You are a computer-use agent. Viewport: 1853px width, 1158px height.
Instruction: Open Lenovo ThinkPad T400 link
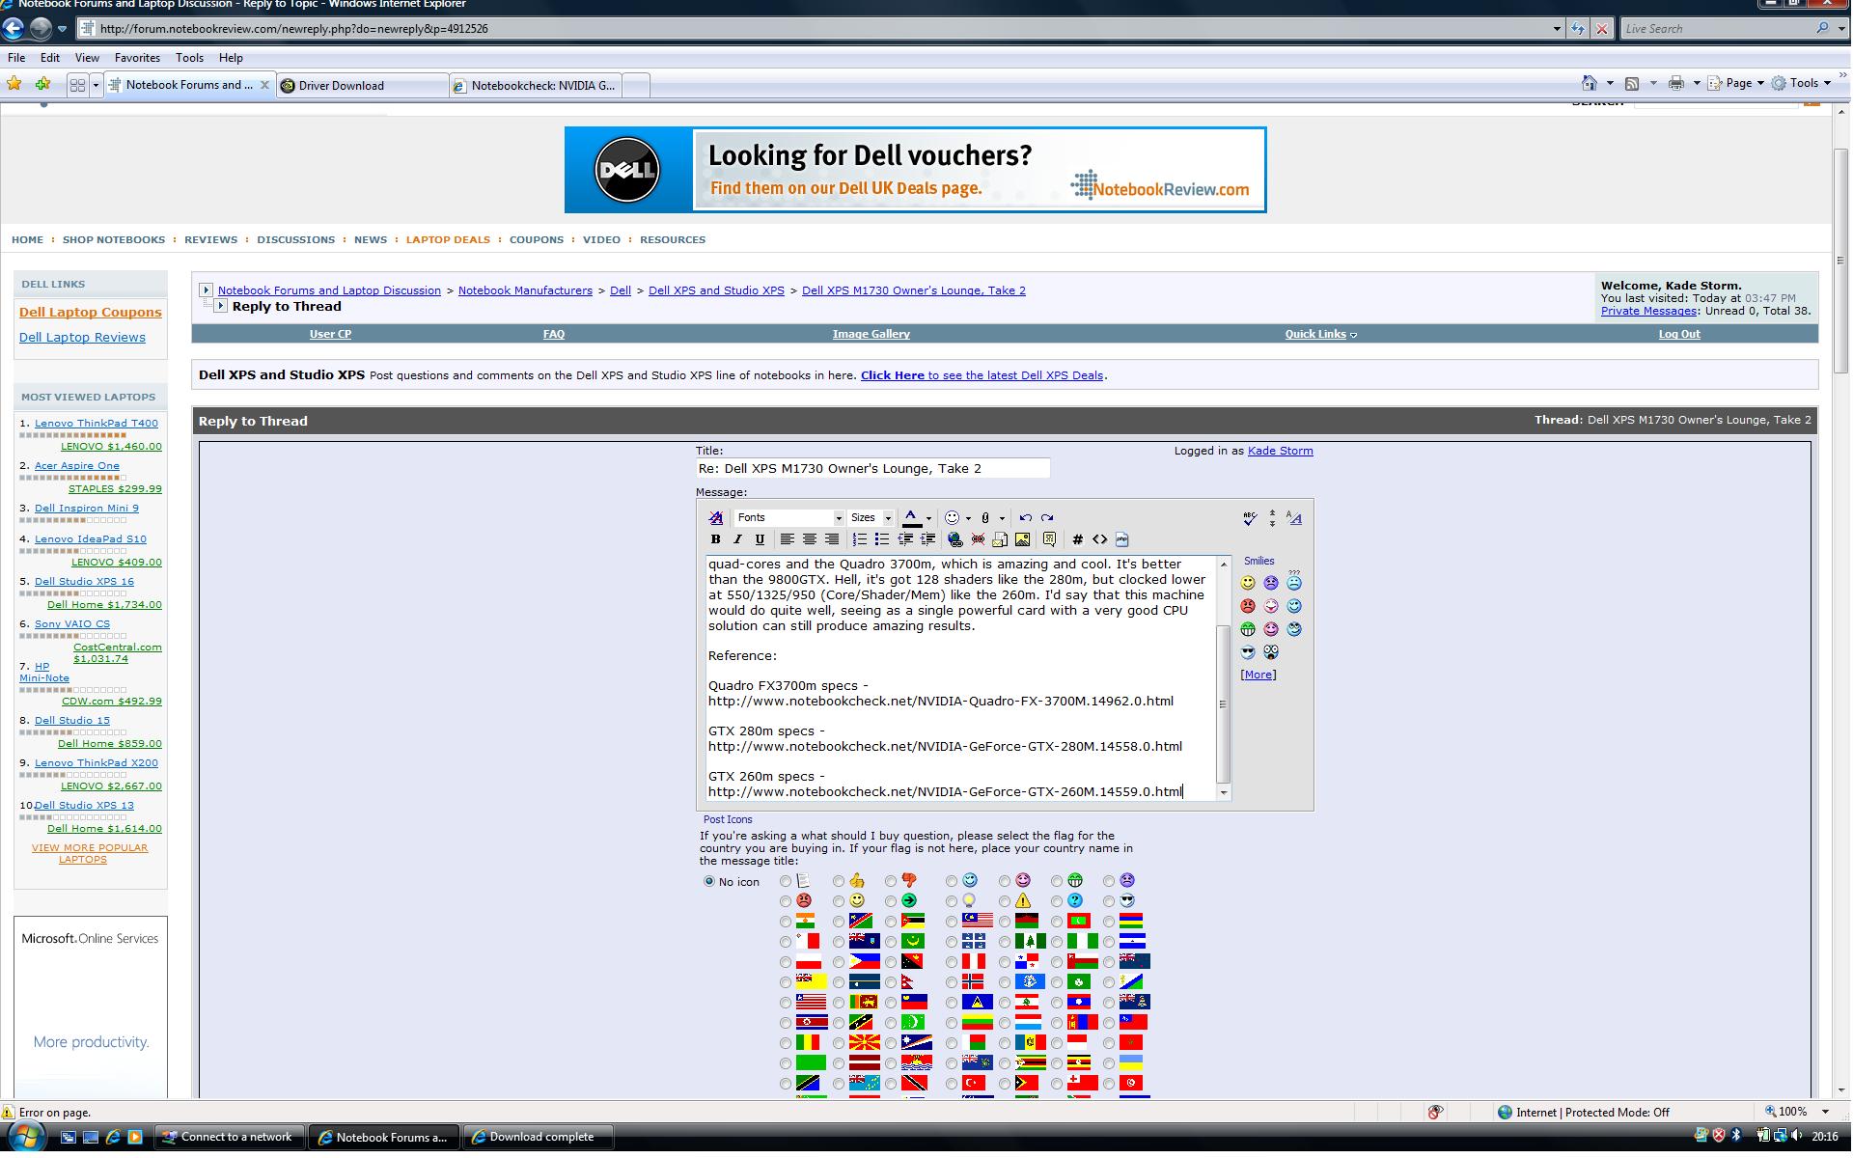tap(97, 423)
